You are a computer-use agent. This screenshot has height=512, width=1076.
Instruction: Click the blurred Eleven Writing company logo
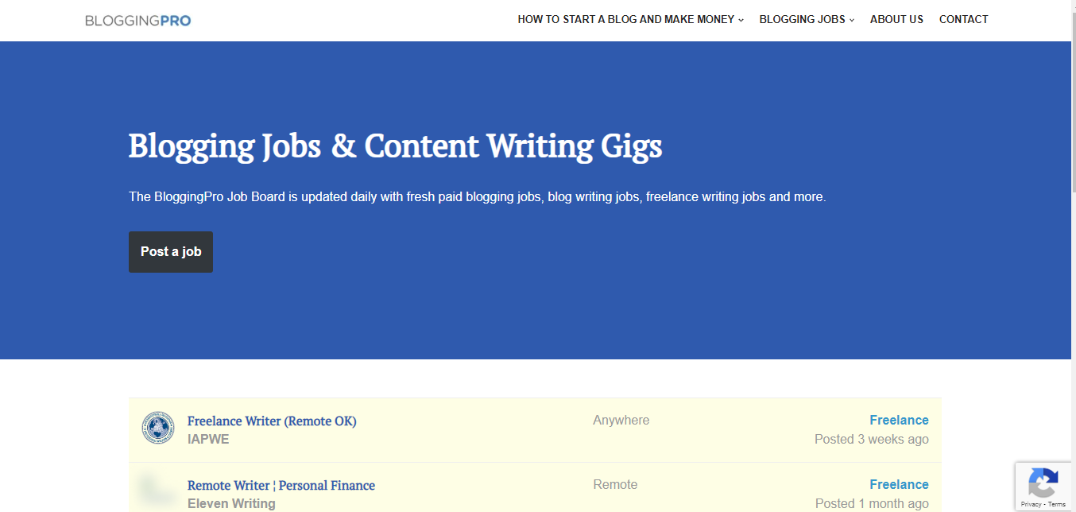point(158,491)
